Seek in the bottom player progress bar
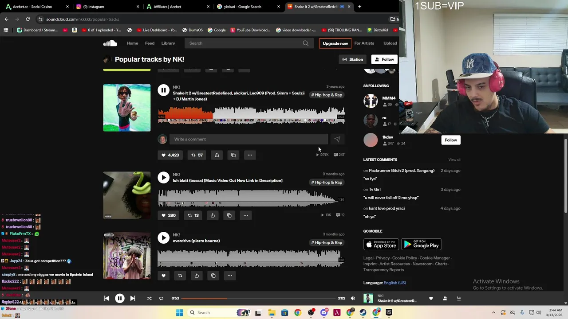The image size is (568, 319). (x=258, y=298)
